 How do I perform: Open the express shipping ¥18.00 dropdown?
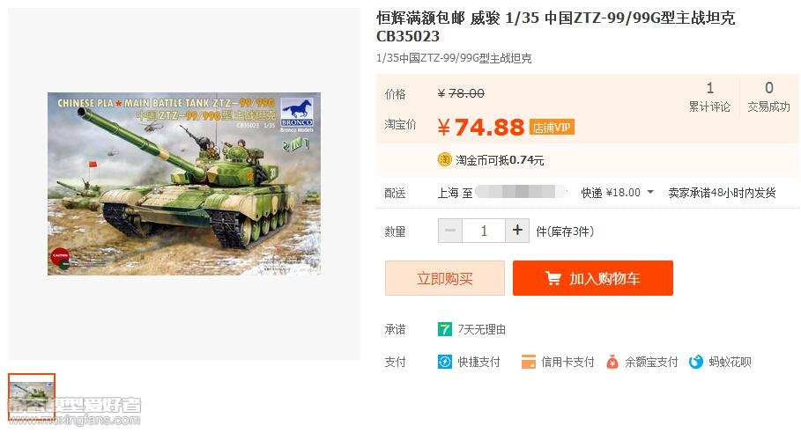(618, 192)
